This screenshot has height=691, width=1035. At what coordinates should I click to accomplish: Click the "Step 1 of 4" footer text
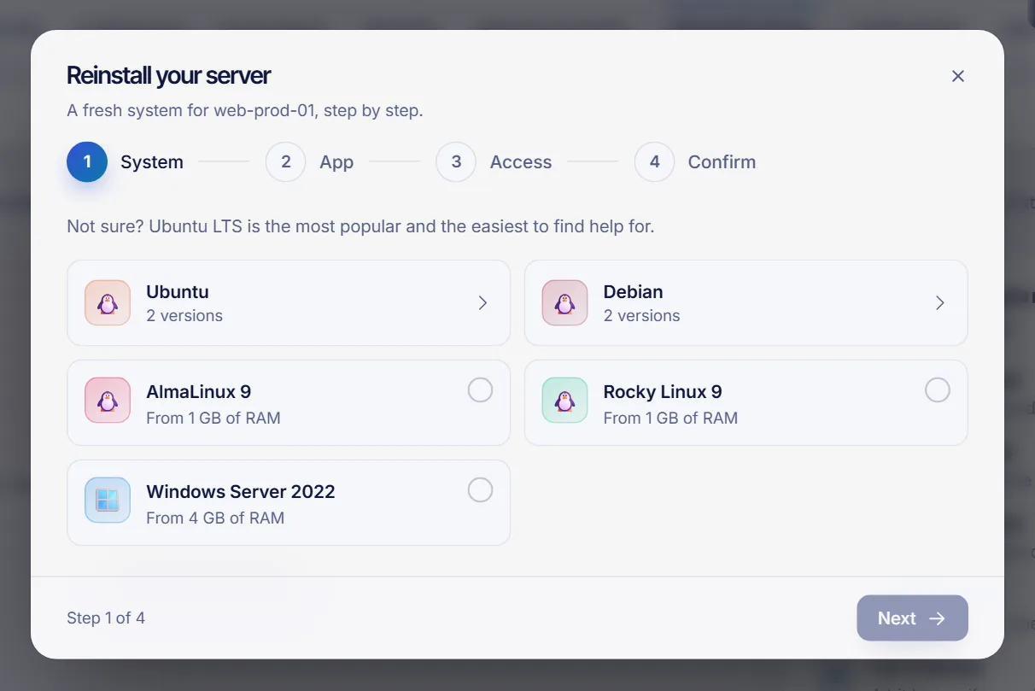pyautogui.click(x=106, y=618)
